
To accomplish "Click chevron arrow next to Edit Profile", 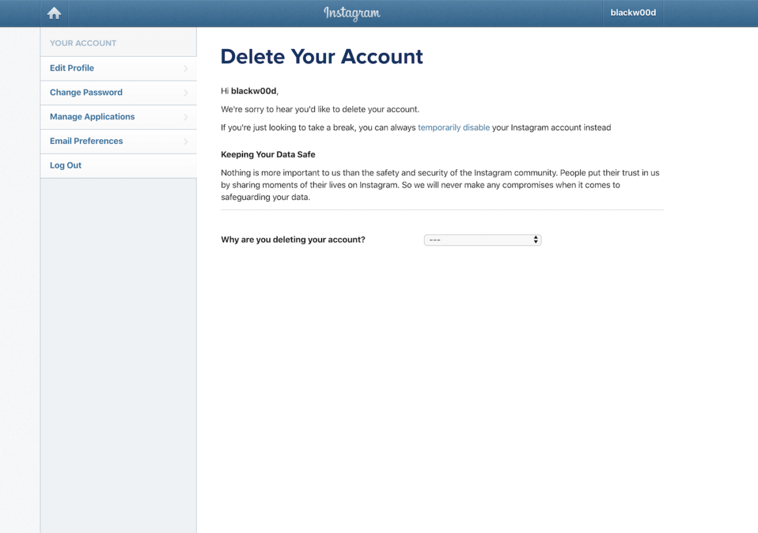I will tap(186, 69).
